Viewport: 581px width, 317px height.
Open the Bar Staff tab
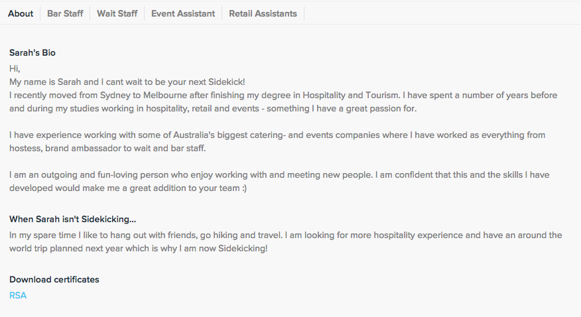tap(65, 13)
